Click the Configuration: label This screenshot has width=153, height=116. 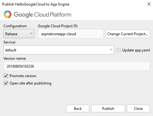coord(15,26)
